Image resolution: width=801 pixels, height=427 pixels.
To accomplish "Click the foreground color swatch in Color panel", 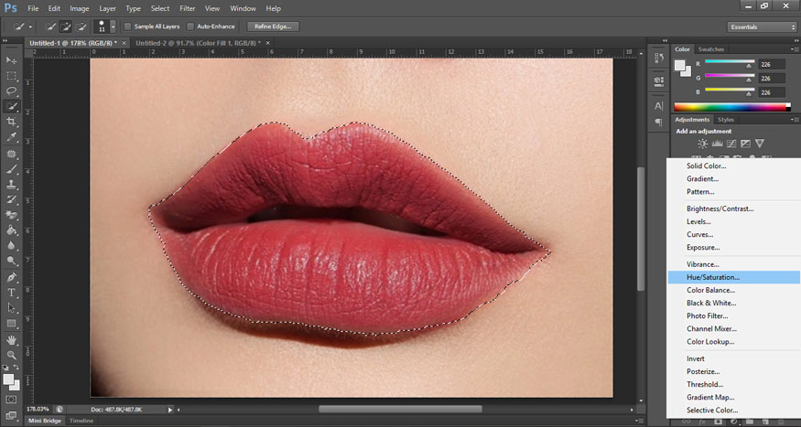I will tap(680, 66).
